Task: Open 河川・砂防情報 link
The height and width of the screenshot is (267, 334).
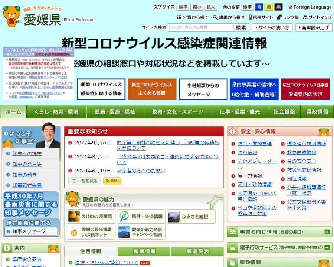Action: tap(255, 184)
